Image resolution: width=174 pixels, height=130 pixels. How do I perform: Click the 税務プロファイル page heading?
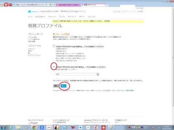pyautogui.click(x=45, y=26)
